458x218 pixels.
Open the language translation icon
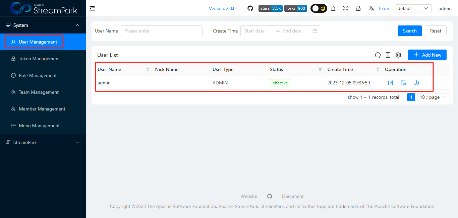(x=371, y=8)
